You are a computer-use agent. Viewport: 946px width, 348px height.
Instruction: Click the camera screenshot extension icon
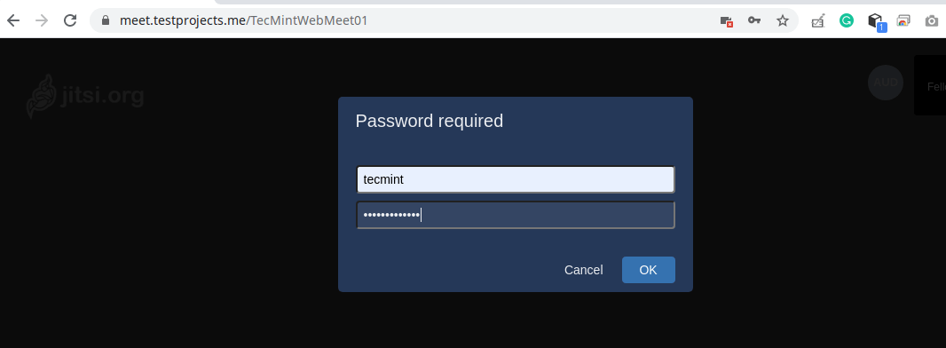coord(932,21)
